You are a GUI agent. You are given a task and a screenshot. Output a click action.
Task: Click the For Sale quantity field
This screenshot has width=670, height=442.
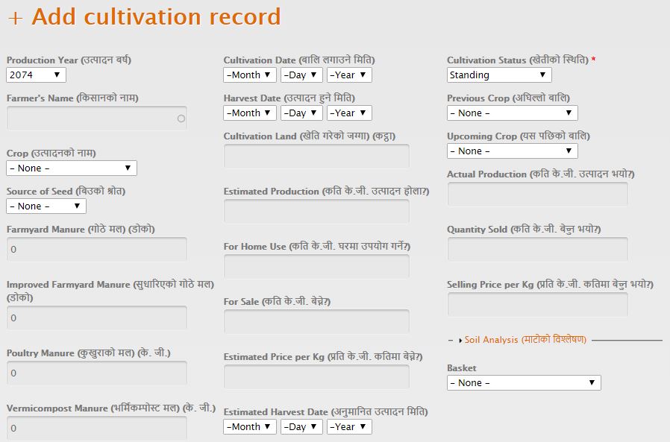point(316,322)
